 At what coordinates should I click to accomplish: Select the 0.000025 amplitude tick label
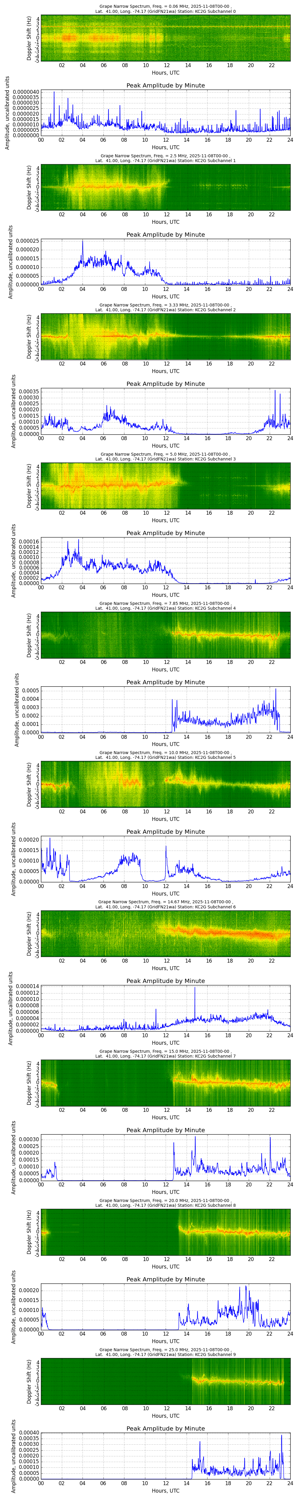pyautogui.click(x=27, y=241)
